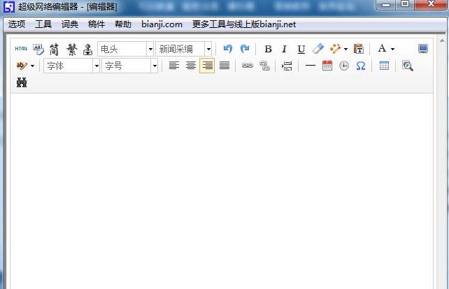Toggle right alignment button
The height and width of the screenshot is (289, 449).
[207, 66]
